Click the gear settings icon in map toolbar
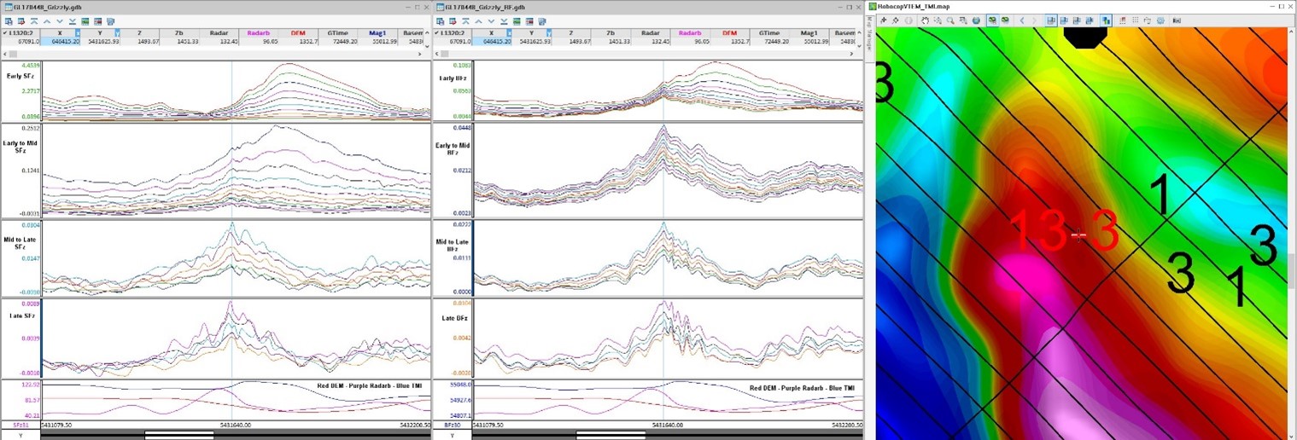Viewport: 1297px width, 440px height. coord(1160,20)
